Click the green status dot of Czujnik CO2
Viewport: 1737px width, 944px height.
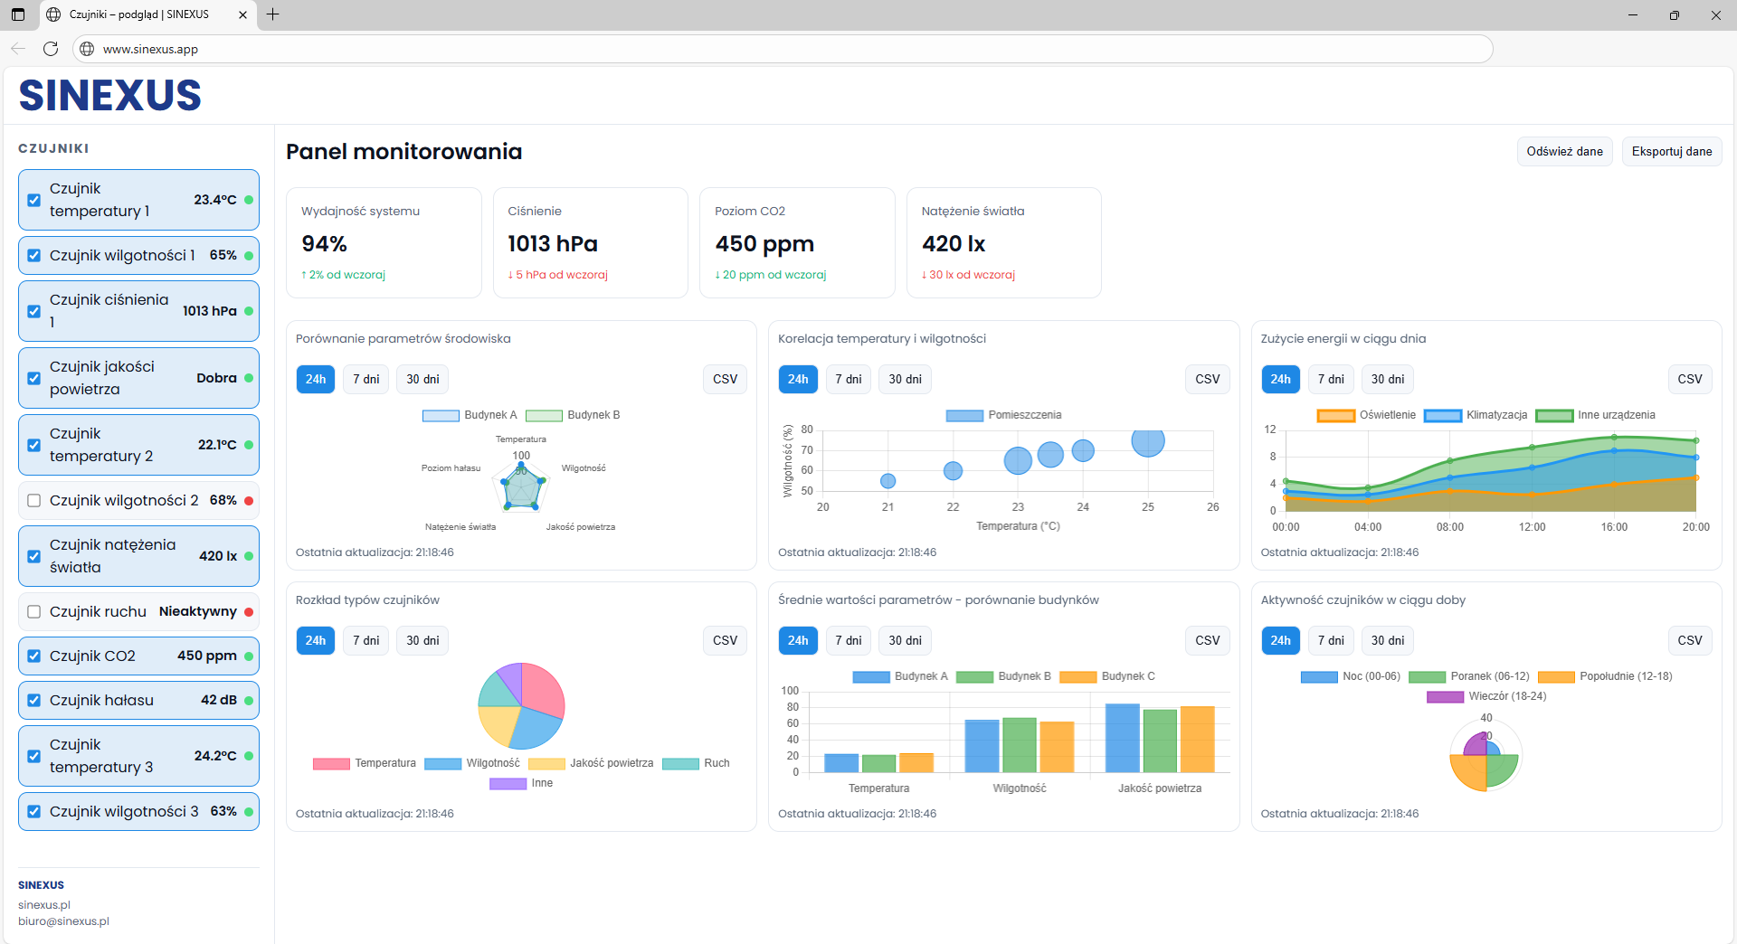tap(249, 656)
